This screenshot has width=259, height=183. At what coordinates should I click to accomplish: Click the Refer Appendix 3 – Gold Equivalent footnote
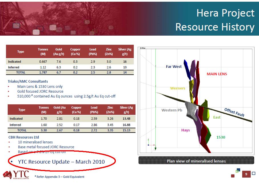pos(59,177)
